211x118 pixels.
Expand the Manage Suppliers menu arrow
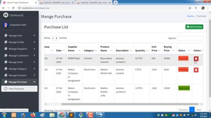[x=34, y=49]
